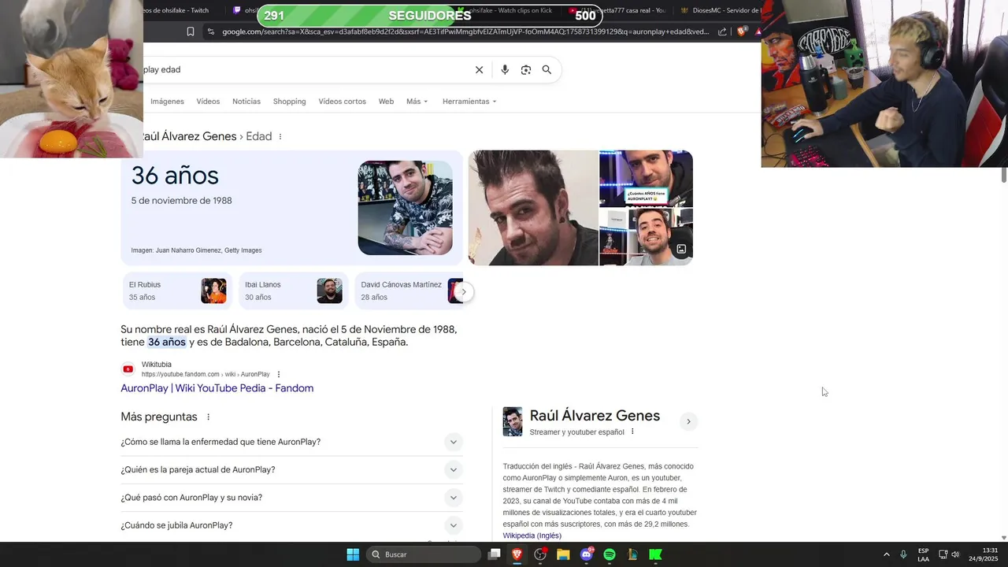Image resolution: width=1008 pixels, height=567 pixels.
Task: Bookmark this page in address bar
Action: coord(191,31)
